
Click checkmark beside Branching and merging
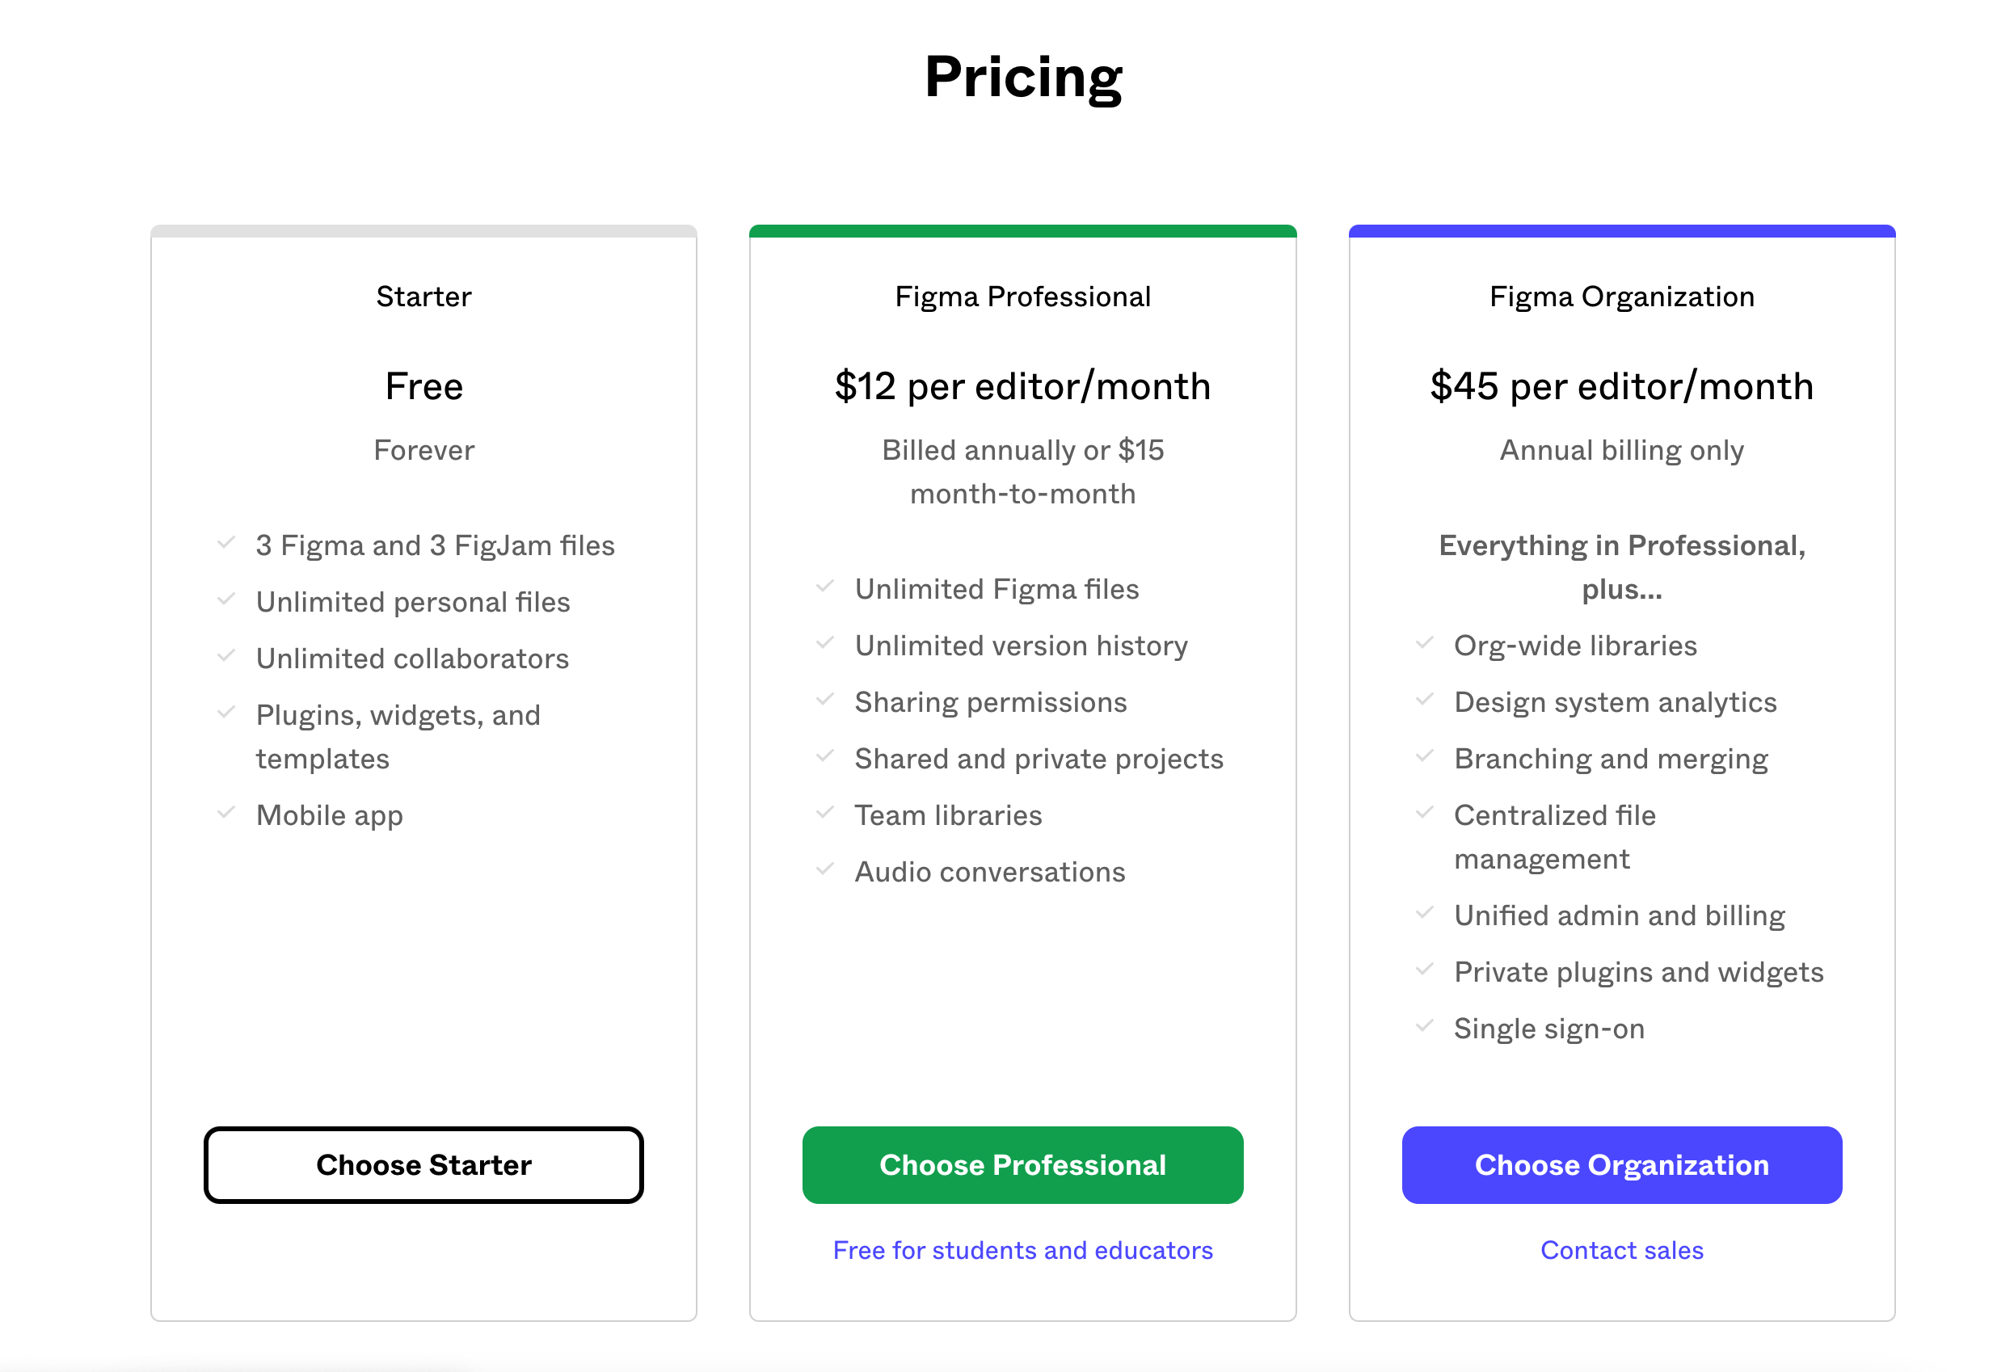[x=1424, y=756]
